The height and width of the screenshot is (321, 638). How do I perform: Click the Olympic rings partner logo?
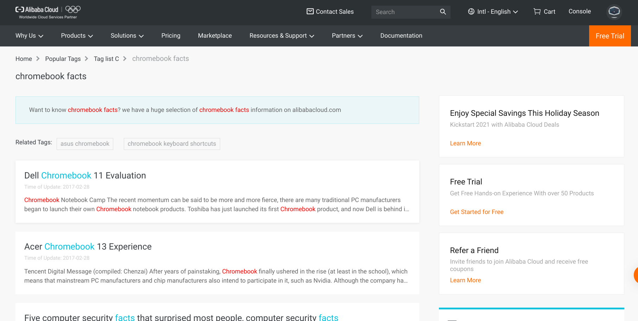click(x=73, y=10)
